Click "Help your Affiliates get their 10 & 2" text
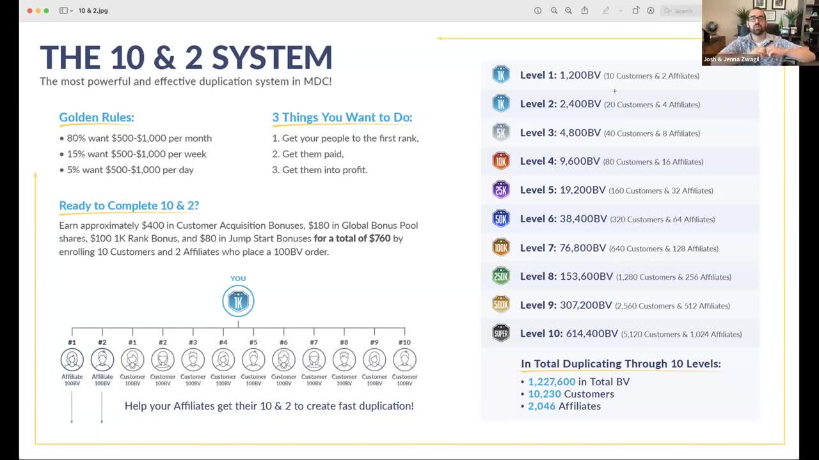 [269, 406]
